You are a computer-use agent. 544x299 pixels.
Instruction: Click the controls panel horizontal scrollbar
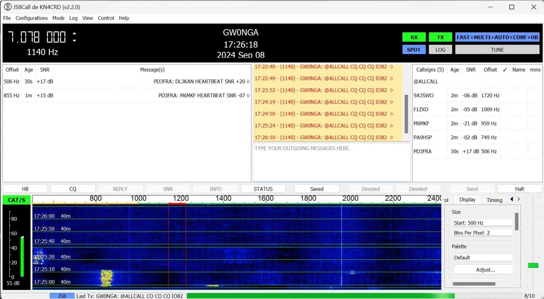[x=474, y=284]
